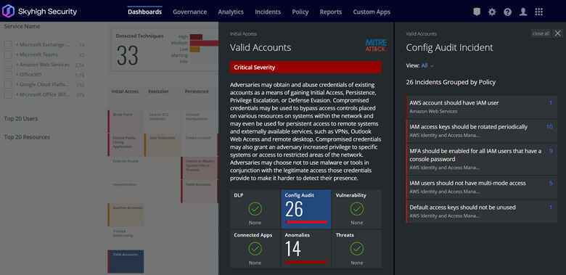Screen dimensions: 566x275
Task: Expand Top 20 Resources section
Action: [27, 137]
